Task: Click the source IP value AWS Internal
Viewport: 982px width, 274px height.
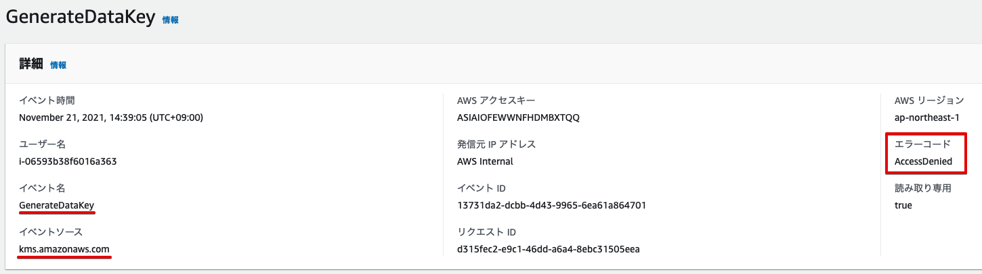Action: (x=485, y=161)
